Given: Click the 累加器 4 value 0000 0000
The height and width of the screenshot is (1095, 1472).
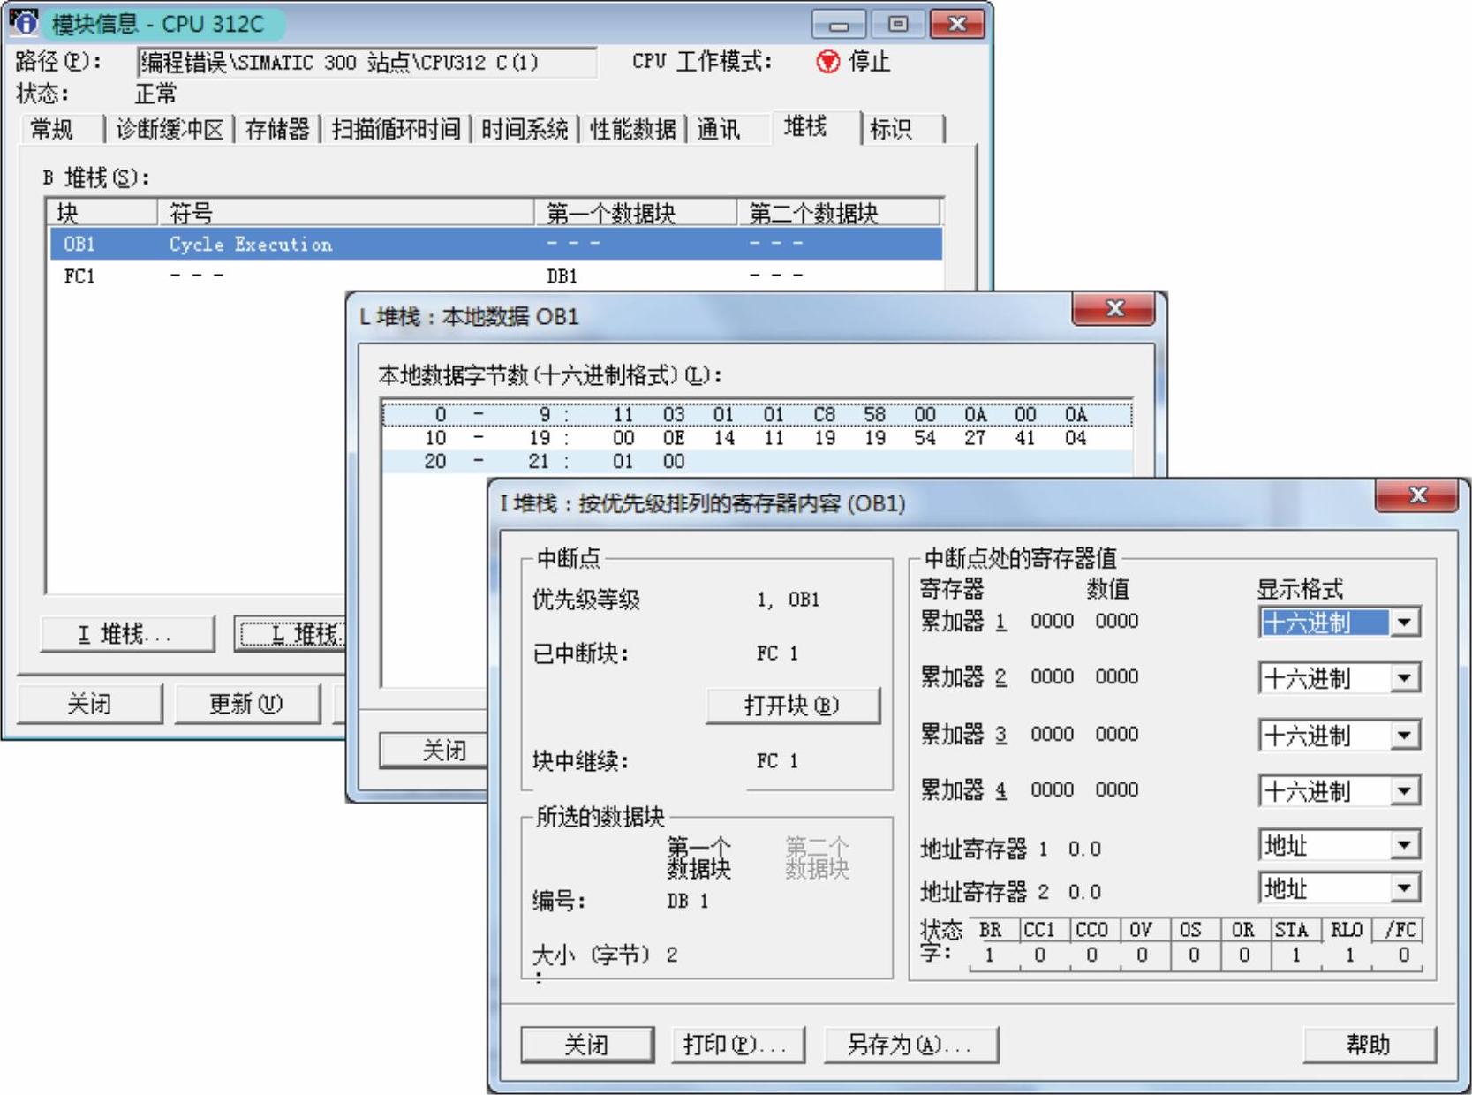Looking at the screenshot, I should (x=1084, y=789).
